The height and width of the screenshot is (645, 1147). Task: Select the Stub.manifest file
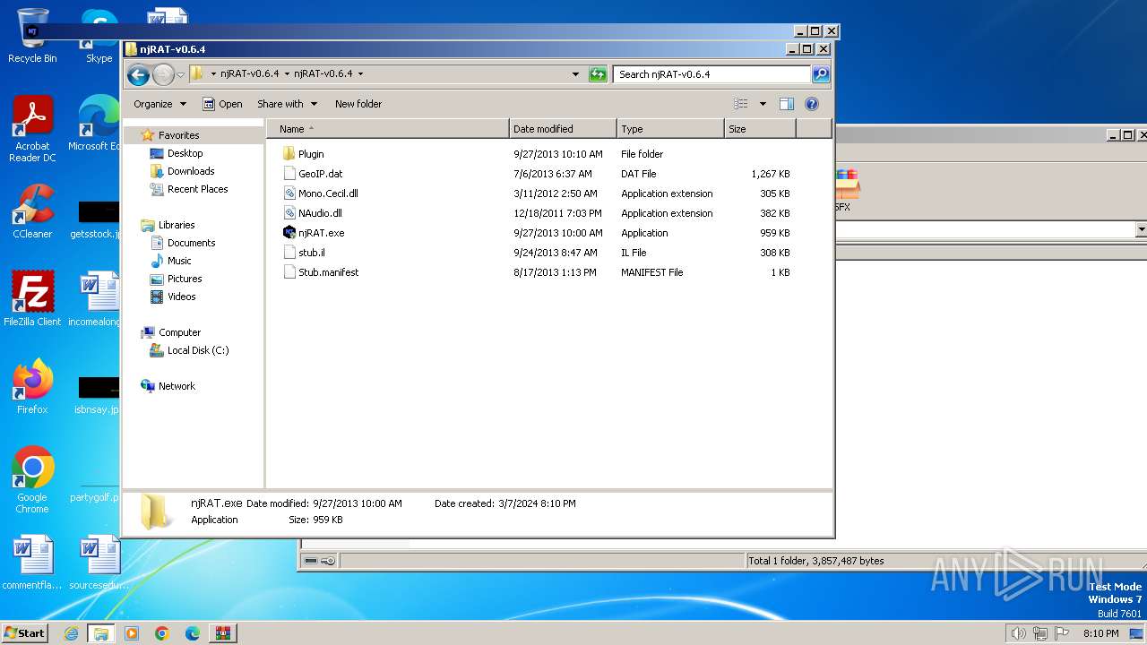(328, 272)
